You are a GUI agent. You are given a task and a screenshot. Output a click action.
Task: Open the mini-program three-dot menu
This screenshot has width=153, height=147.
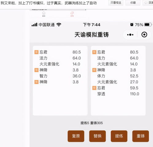pos(130,35)
